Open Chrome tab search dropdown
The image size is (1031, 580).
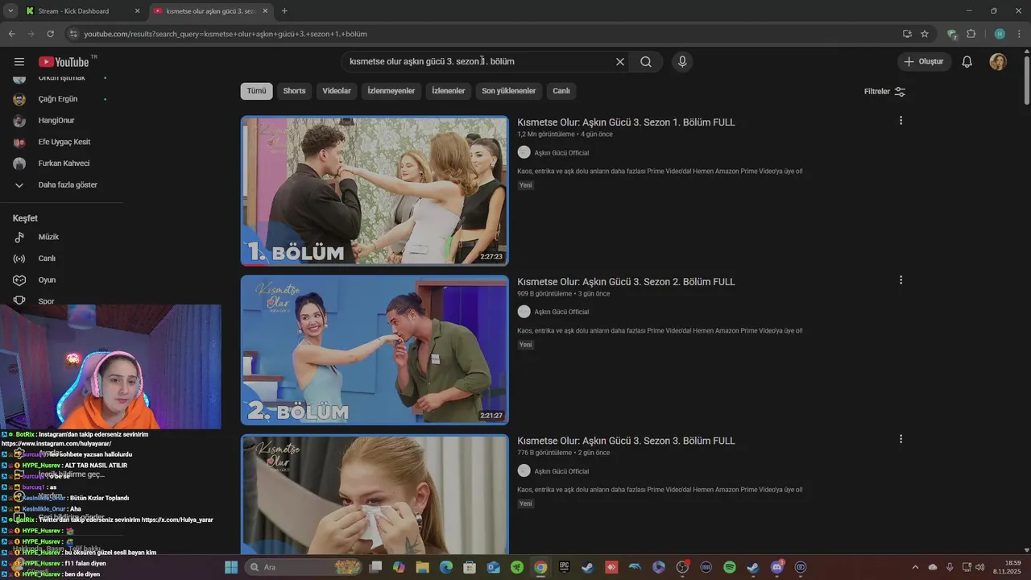(x=10, y=11)
